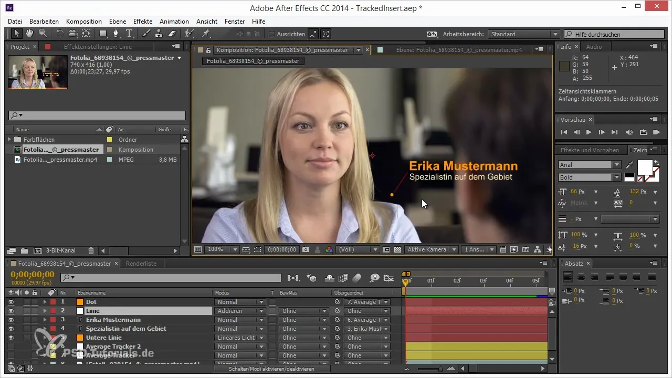Screen dimensions: 672x378
Task: Enable the Ausrichten checkbox
Action: [x=271, y=34]
